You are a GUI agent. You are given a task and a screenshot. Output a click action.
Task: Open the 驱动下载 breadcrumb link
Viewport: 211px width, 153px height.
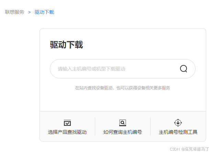click(x=44, y=12)
